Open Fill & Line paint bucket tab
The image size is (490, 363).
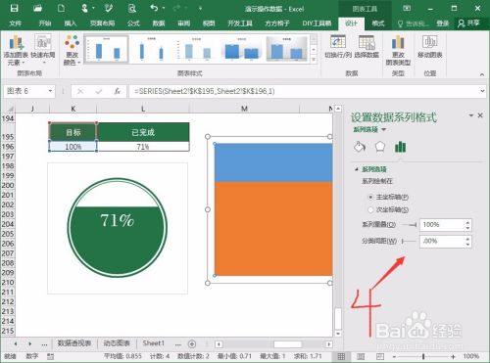pos(360,147)
